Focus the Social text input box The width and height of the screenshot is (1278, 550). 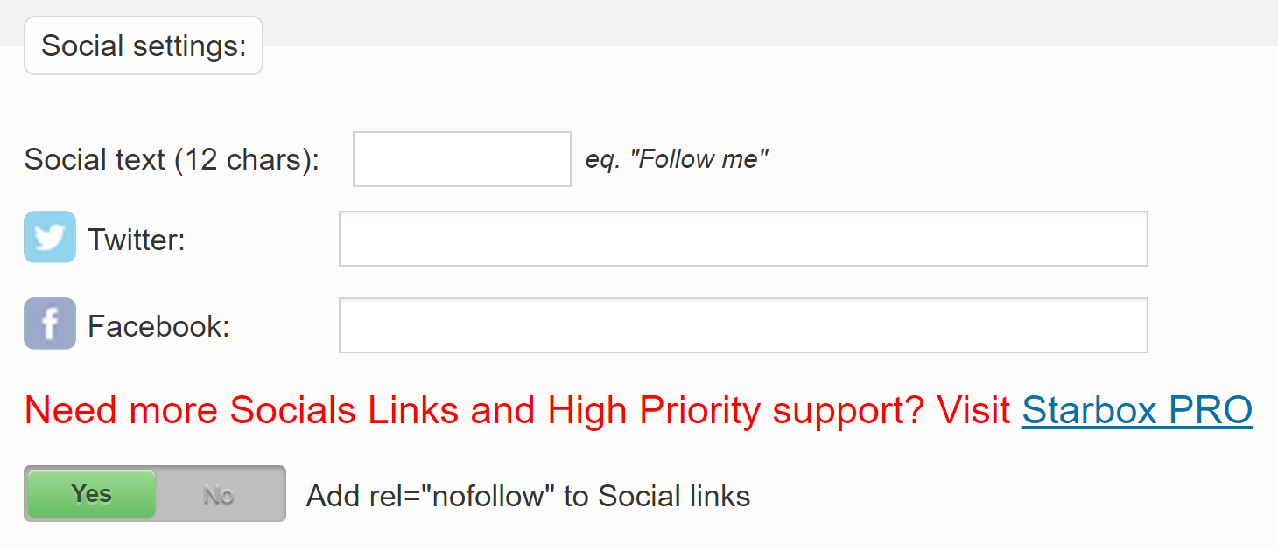[462, 159]
